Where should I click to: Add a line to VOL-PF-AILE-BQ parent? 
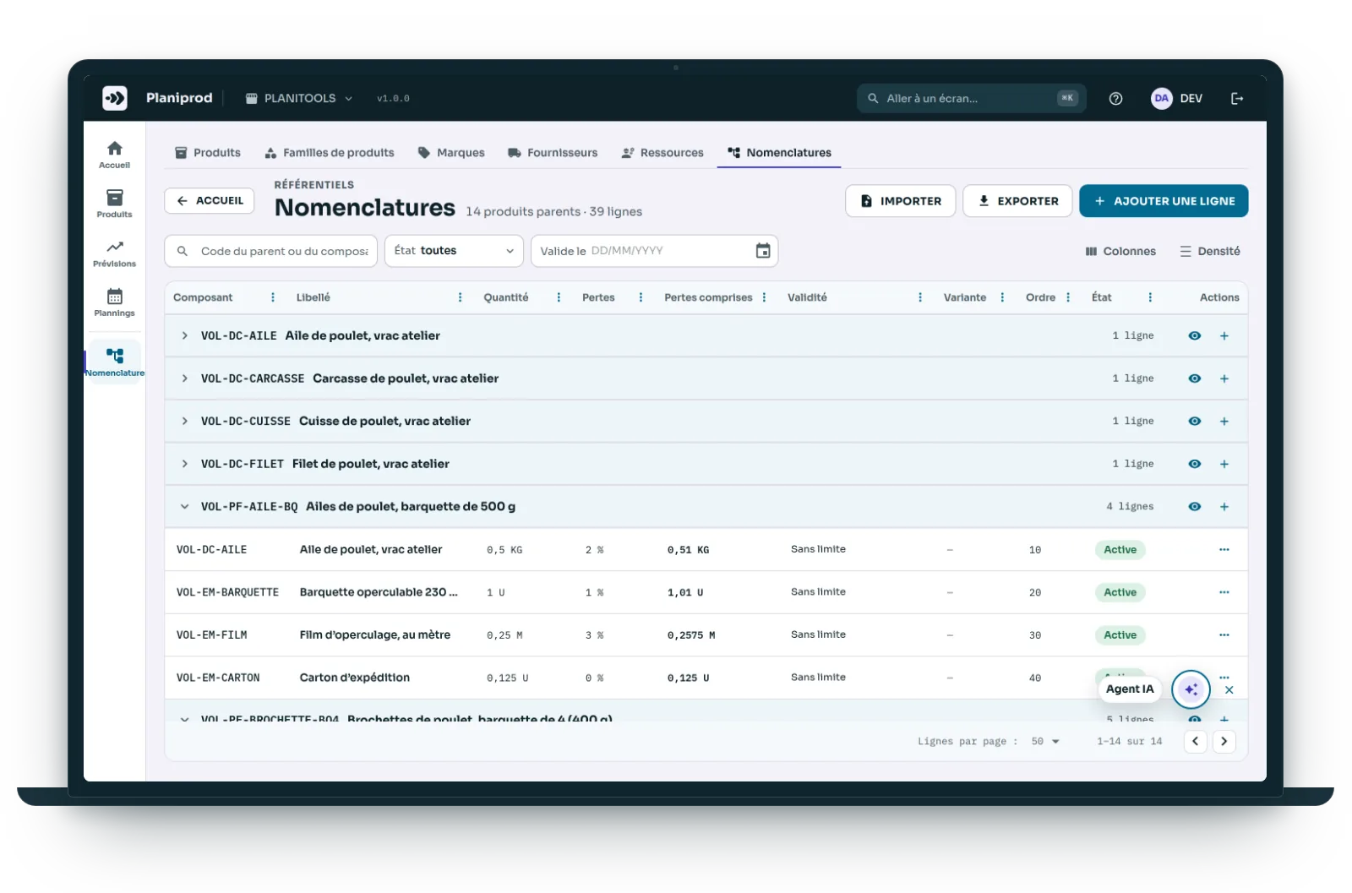point(1224,507)
